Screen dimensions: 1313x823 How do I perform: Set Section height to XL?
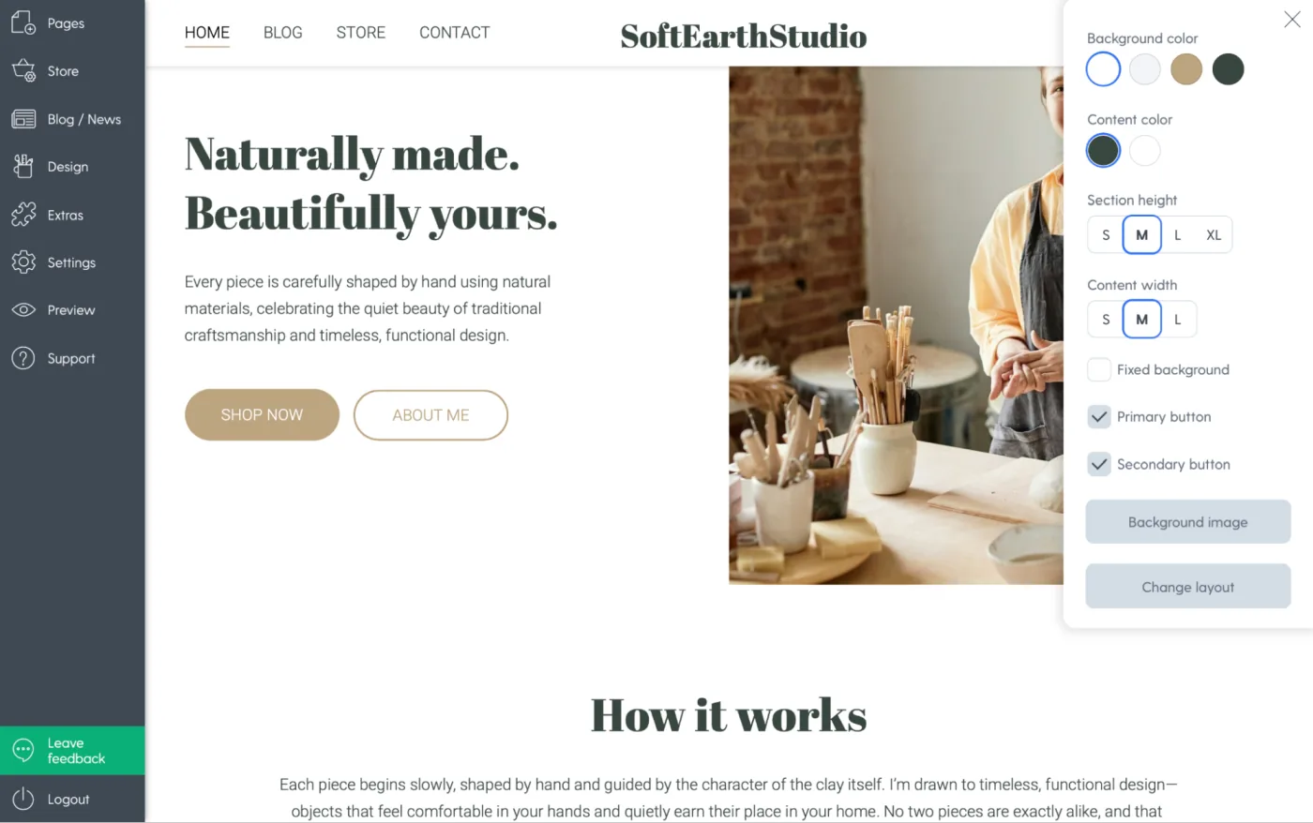point(1214,235)
